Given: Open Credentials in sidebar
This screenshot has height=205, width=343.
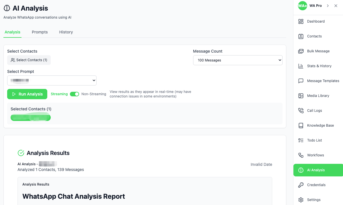Looking at the screenshot, I should (318, 185).
